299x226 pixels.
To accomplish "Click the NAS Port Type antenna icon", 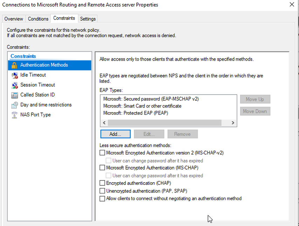I will 14,115.
